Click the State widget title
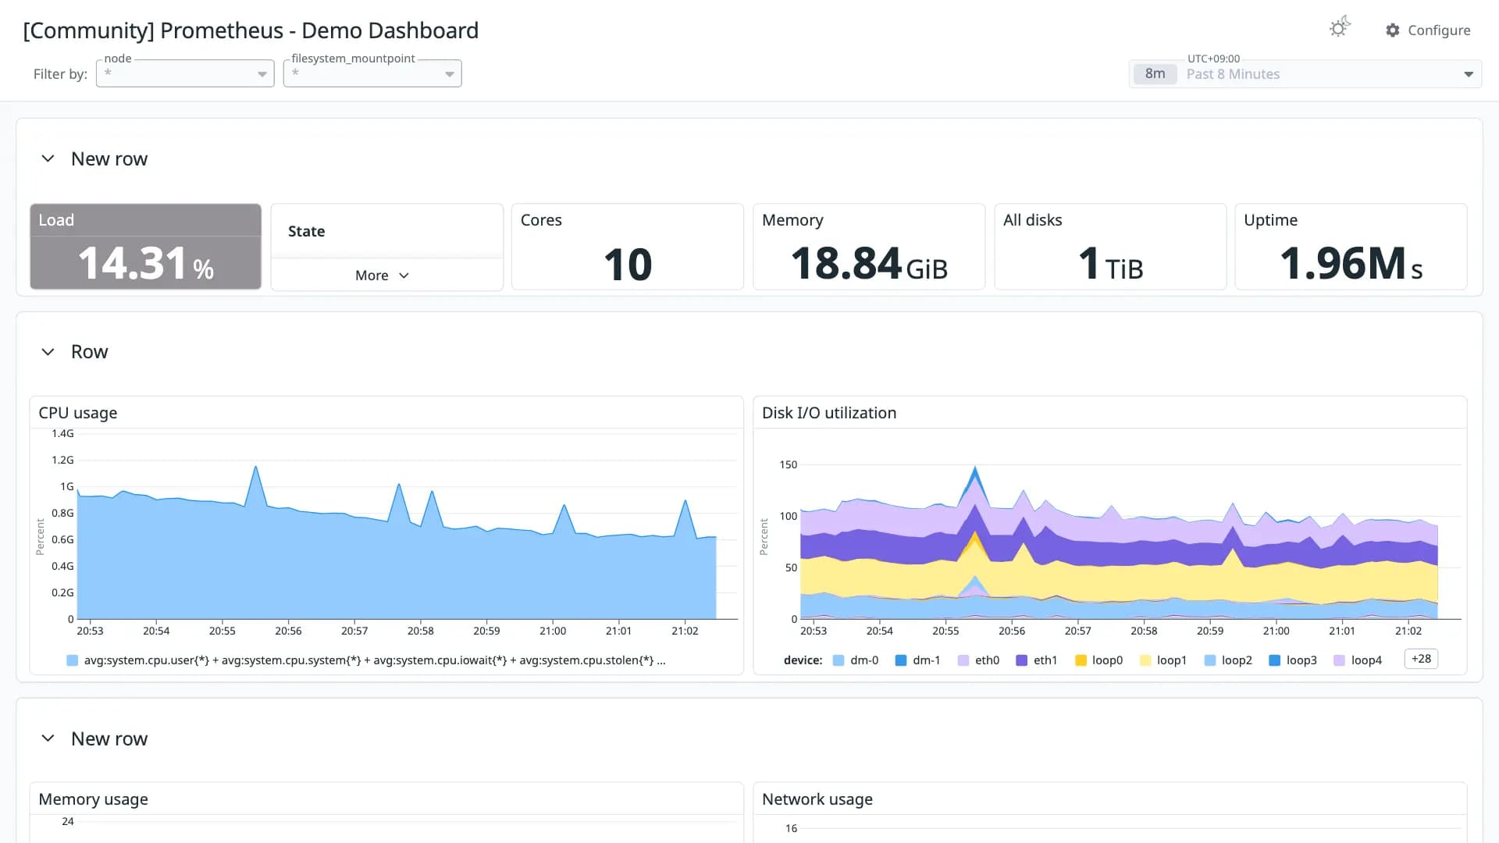1499x843 pixels. point(306,231)
